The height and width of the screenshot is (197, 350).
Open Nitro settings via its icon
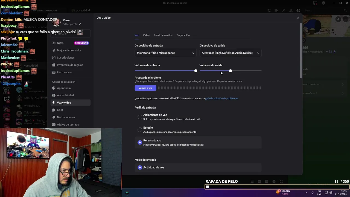54,43
